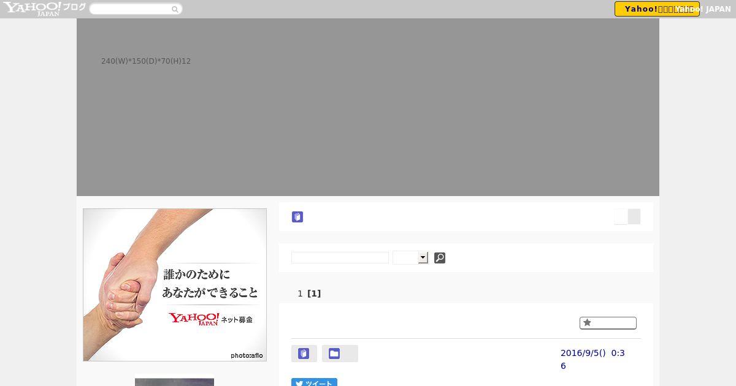Viewport: 736px width, 386px height.
Task: Click the Yahoo! Japan blog logo
Action: [x=44, y=9]
